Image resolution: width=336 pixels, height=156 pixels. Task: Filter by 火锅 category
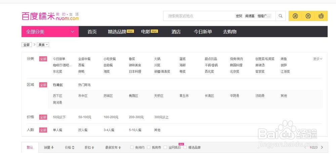[157, 59]
